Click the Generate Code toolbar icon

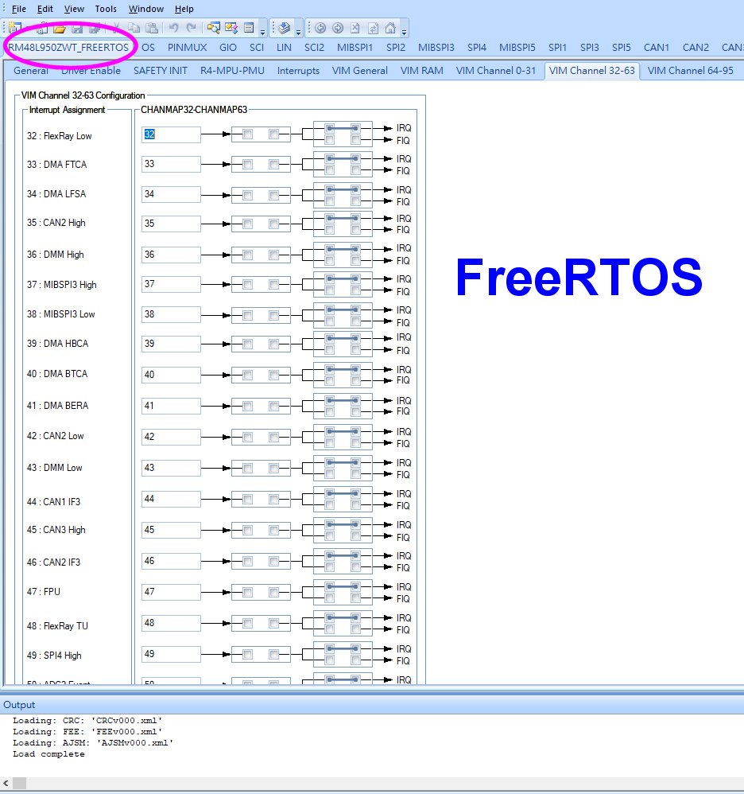click(285, 29)
